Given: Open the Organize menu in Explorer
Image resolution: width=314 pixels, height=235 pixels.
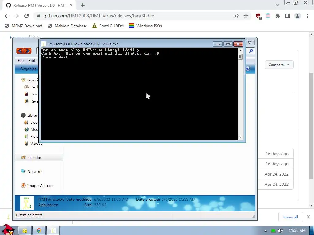Looking at the screenshot, I should (29, 69).
